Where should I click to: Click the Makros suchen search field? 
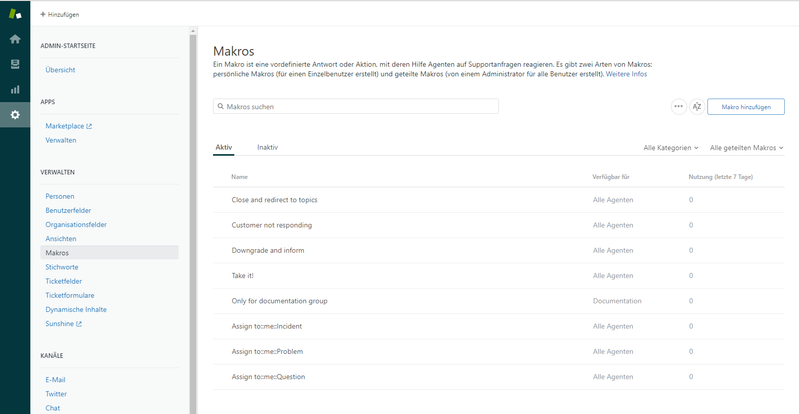pyautogui.click(x=356, y=107)
